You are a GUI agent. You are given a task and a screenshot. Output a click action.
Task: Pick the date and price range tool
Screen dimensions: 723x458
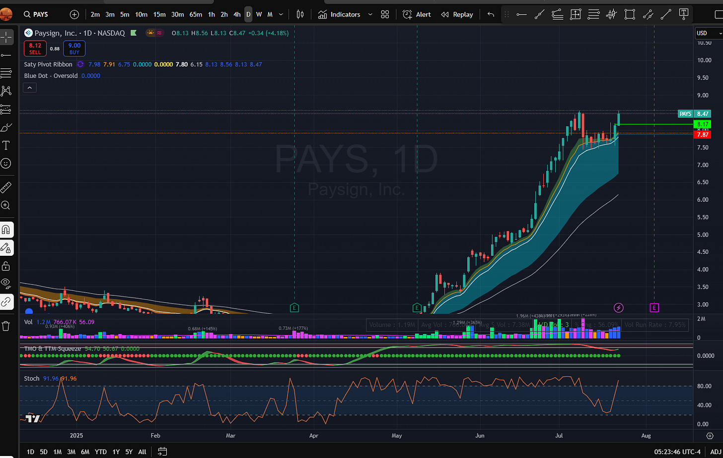[576, 14]
